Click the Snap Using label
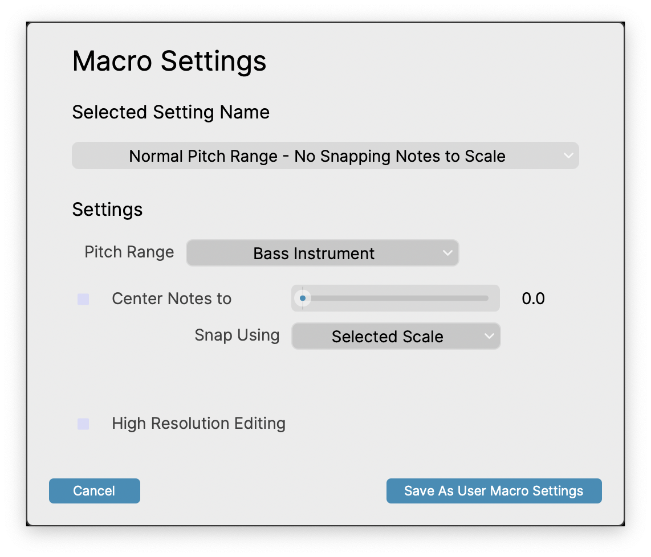 pos(237,335)
